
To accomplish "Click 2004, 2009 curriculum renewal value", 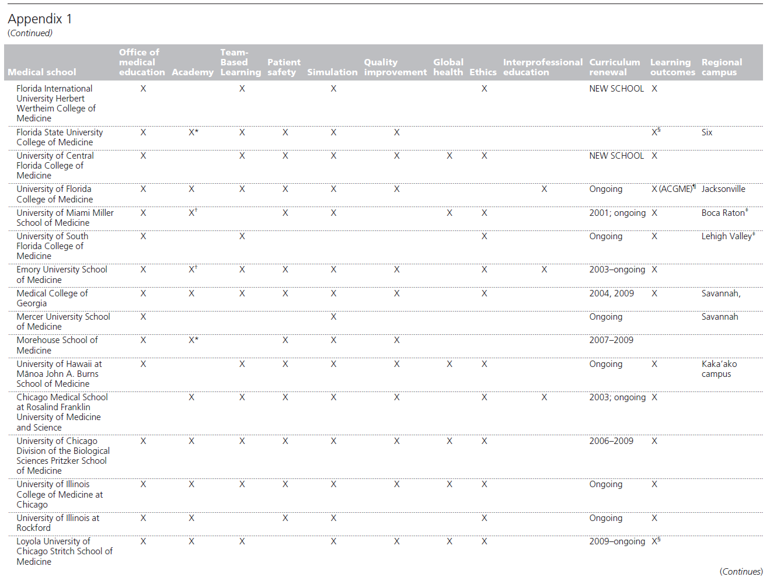I will (x=611, y=293).
